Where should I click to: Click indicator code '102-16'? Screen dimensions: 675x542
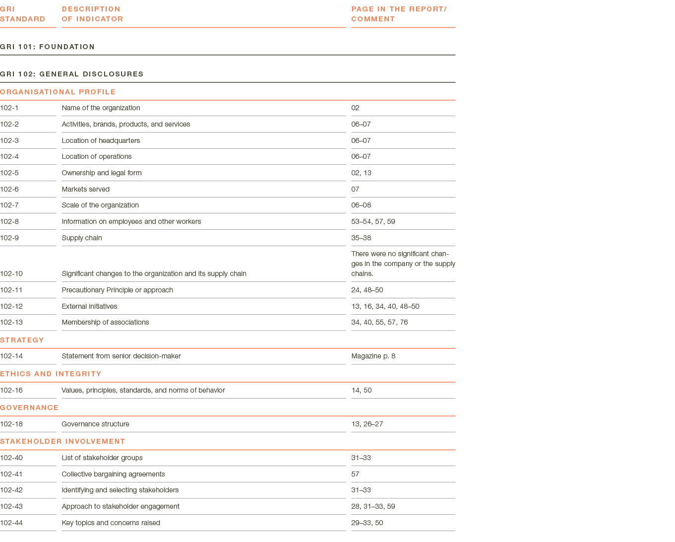click(11, 390)
